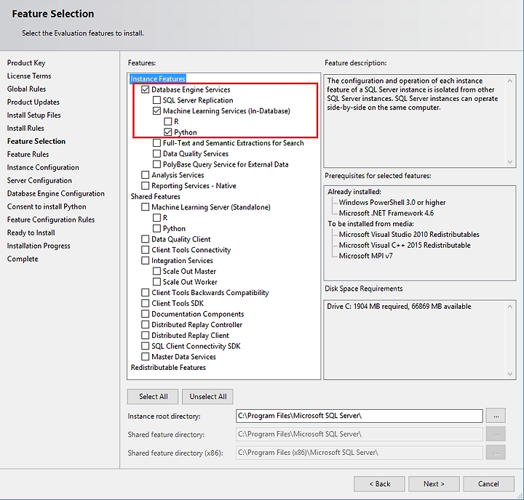
Task: Uncheck Python under Machine Learning Services (In-Database)
Action: pyautogui.click(x=168, y=132)
